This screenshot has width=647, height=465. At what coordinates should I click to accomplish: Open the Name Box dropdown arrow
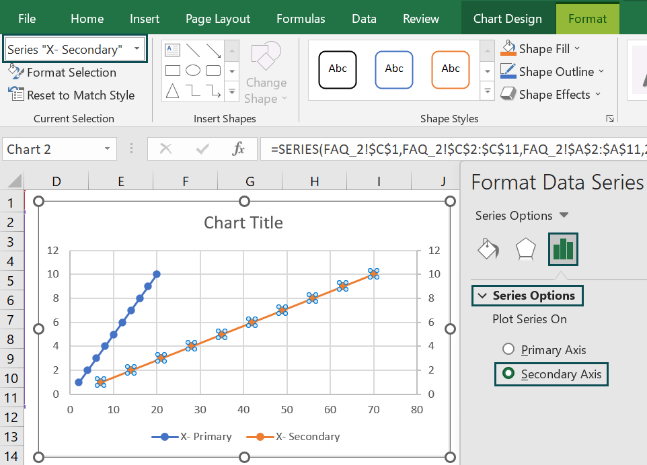[x=107, y=149]
